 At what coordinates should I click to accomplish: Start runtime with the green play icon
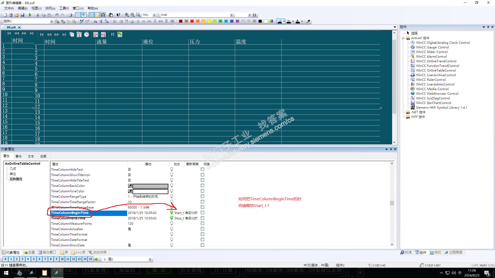click(x=30, y=15)
